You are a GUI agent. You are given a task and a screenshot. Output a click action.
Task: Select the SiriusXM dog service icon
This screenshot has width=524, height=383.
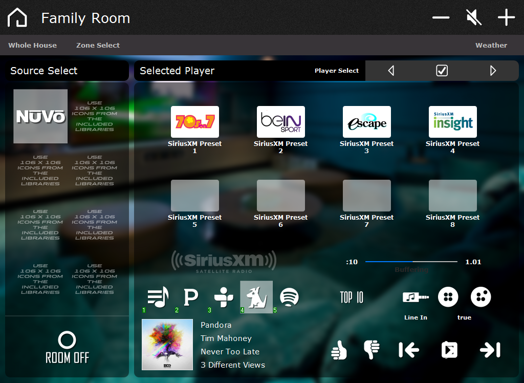click(x=256, y=297)
